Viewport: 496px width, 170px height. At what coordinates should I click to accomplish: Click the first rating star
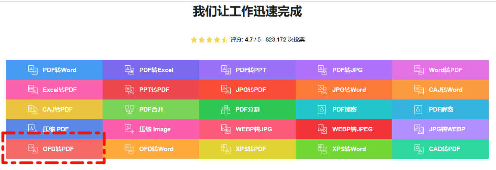coord(194,39)
